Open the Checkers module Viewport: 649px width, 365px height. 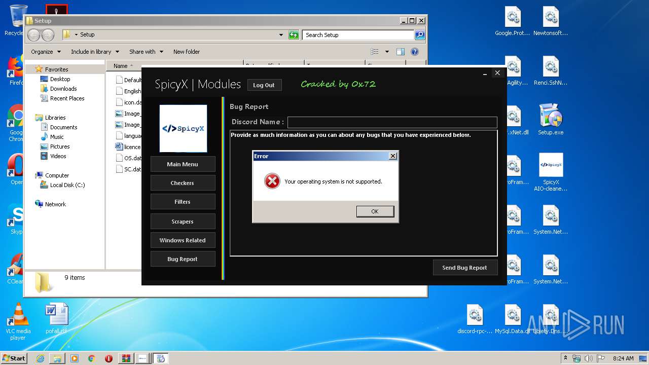click(x=183, y=183)
